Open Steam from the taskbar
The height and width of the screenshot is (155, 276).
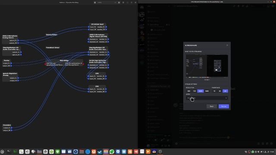click(100, 152)
